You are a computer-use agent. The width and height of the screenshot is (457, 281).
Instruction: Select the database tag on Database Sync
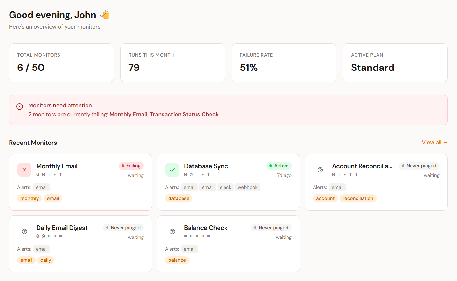(179, 198)
